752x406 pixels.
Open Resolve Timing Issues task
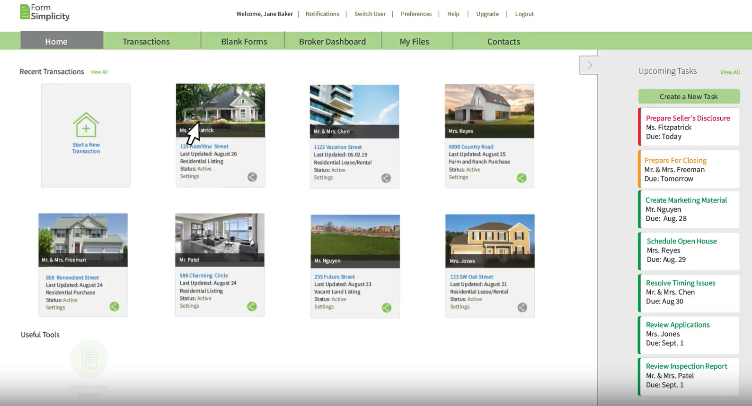tap(689, 293)
